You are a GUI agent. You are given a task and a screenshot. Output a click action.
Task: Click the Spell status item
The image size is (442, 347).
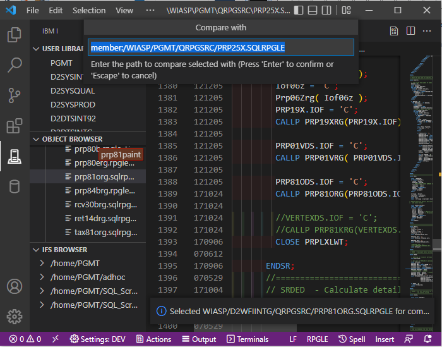(x=352, y=339)
